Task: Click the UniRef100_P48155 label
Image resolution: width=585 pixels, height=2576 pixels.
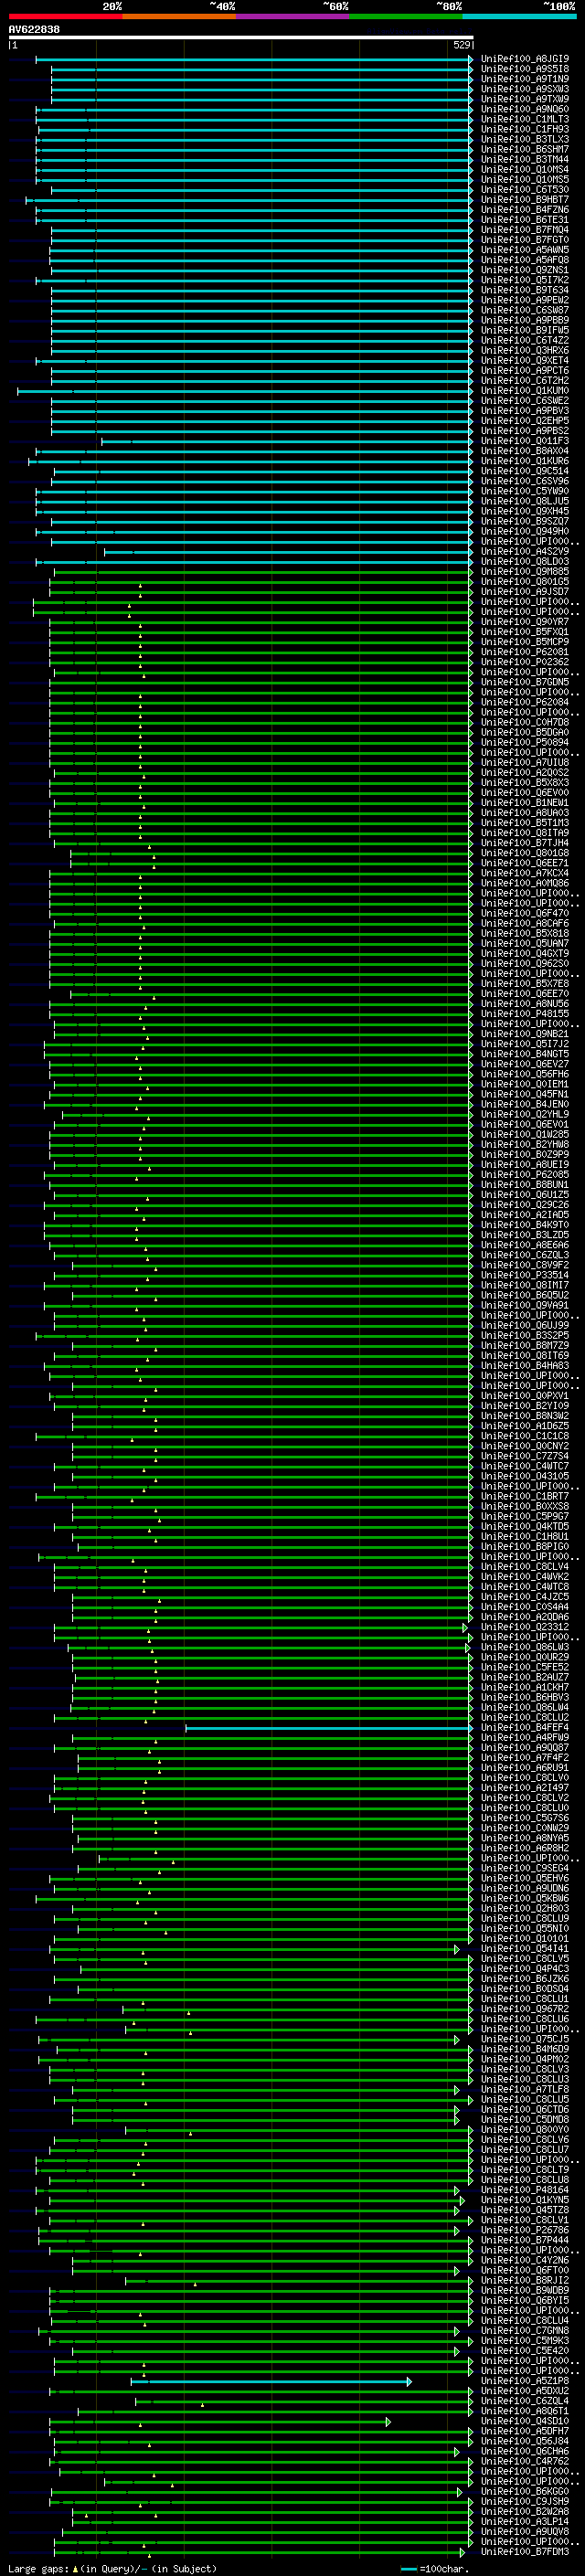Action: click(x=525, y=1014)
